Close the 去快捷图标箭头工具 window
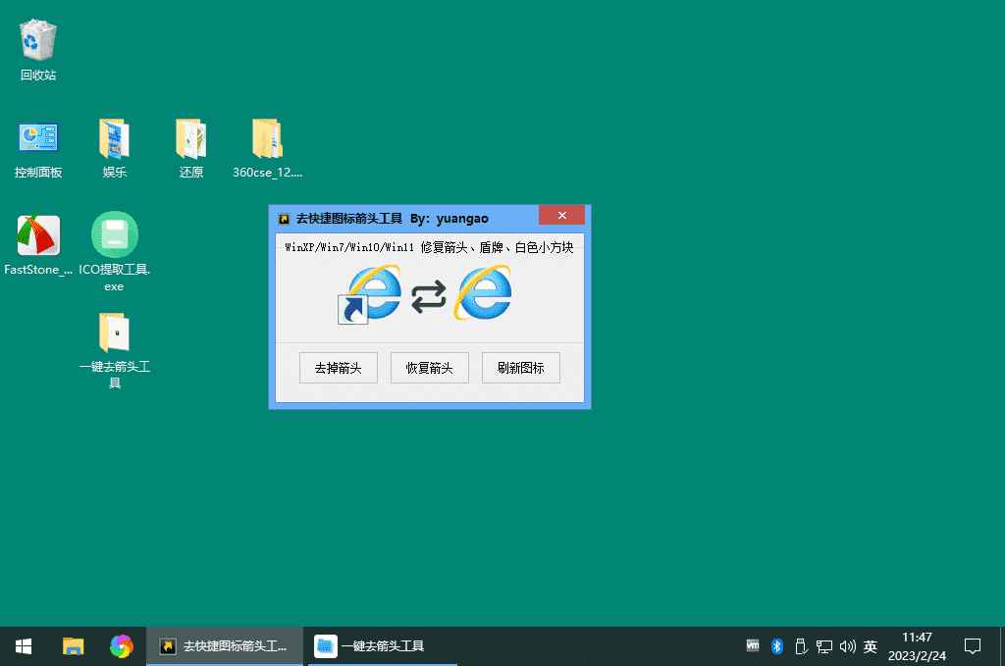 (x=561, y=215)
